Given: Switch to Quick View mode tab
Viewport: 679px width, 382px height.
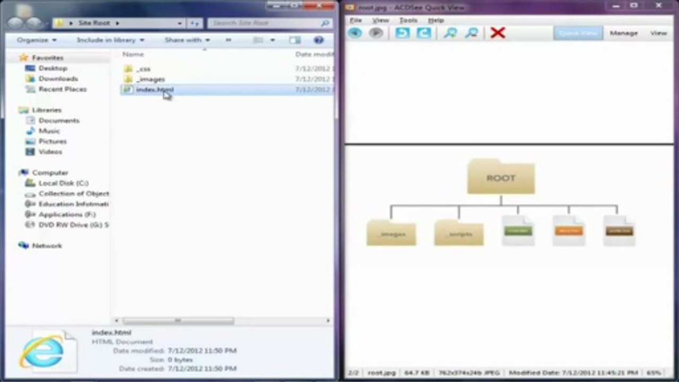Looking at the screenshot, I should [x=578, y=33].
